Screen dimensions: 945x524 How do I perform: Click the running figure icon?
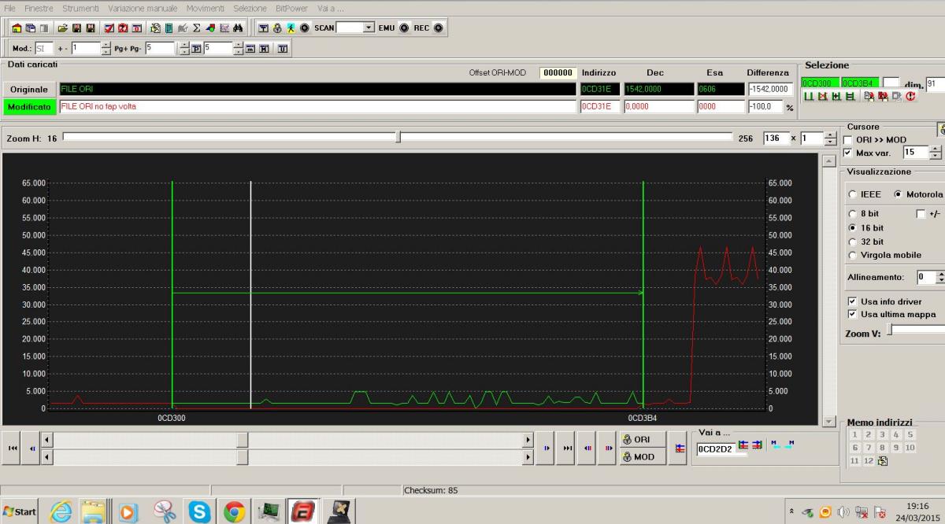tap(291, 28)
